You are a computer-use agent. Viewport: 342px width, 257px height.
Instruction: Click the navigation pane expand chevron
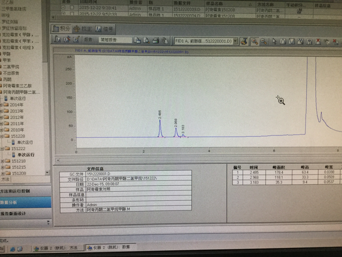[x=48, y=223]
